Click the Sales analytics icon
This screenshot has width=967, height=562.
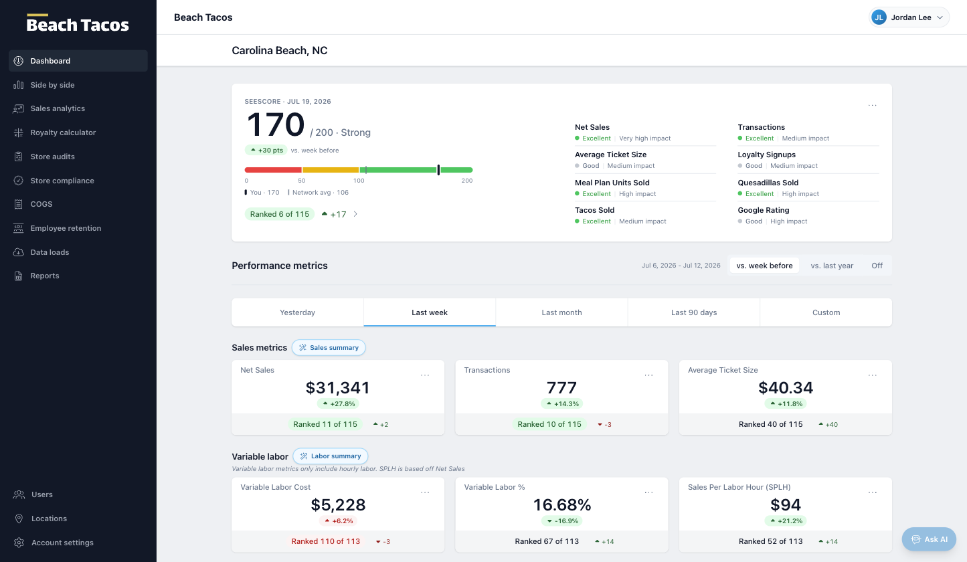(19, 108)
